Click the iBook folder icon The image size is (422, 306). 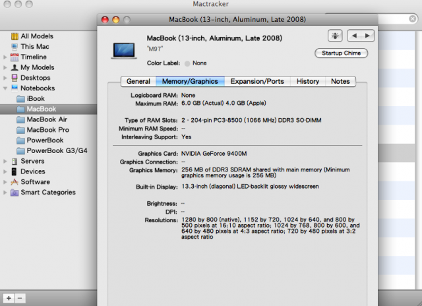tap(20, 99)
